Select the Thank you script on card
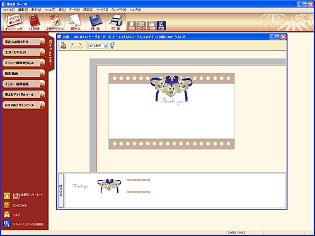Viewport: 315px width, 236px height. click(x=171, y=101)
